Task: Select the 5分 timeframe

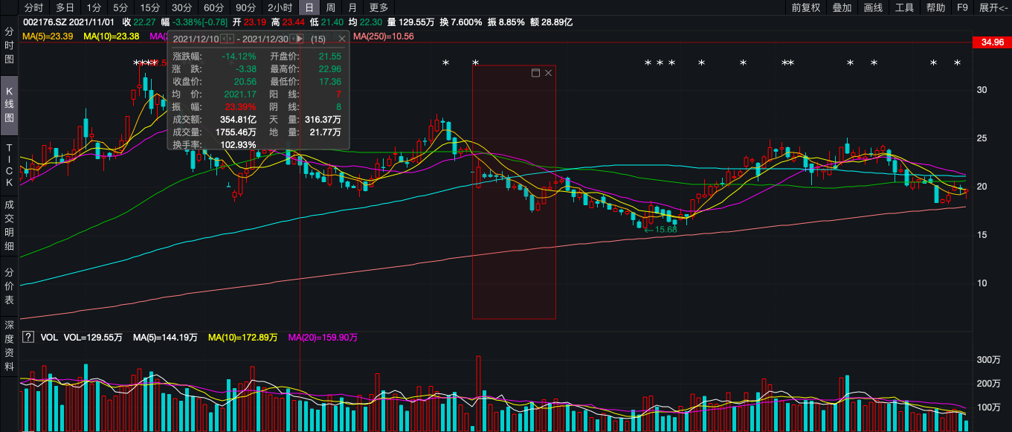Action: coord(121,7)
